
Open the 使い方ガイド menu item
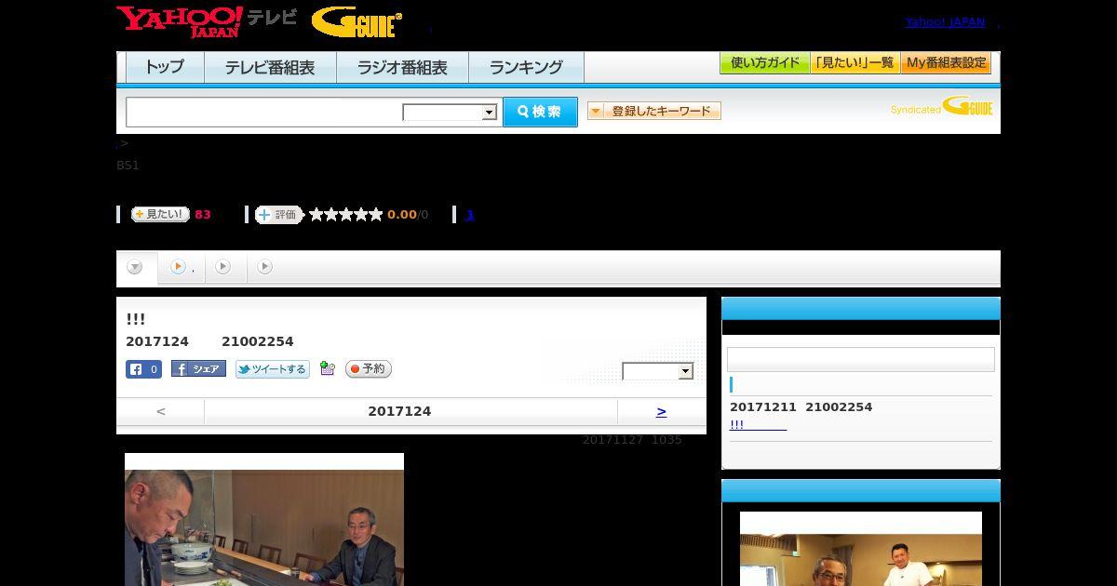point(764,63)
